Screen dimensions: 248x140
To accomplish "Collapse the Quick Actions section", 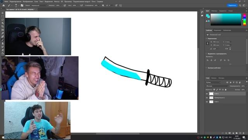I will [x=207, y=68].
